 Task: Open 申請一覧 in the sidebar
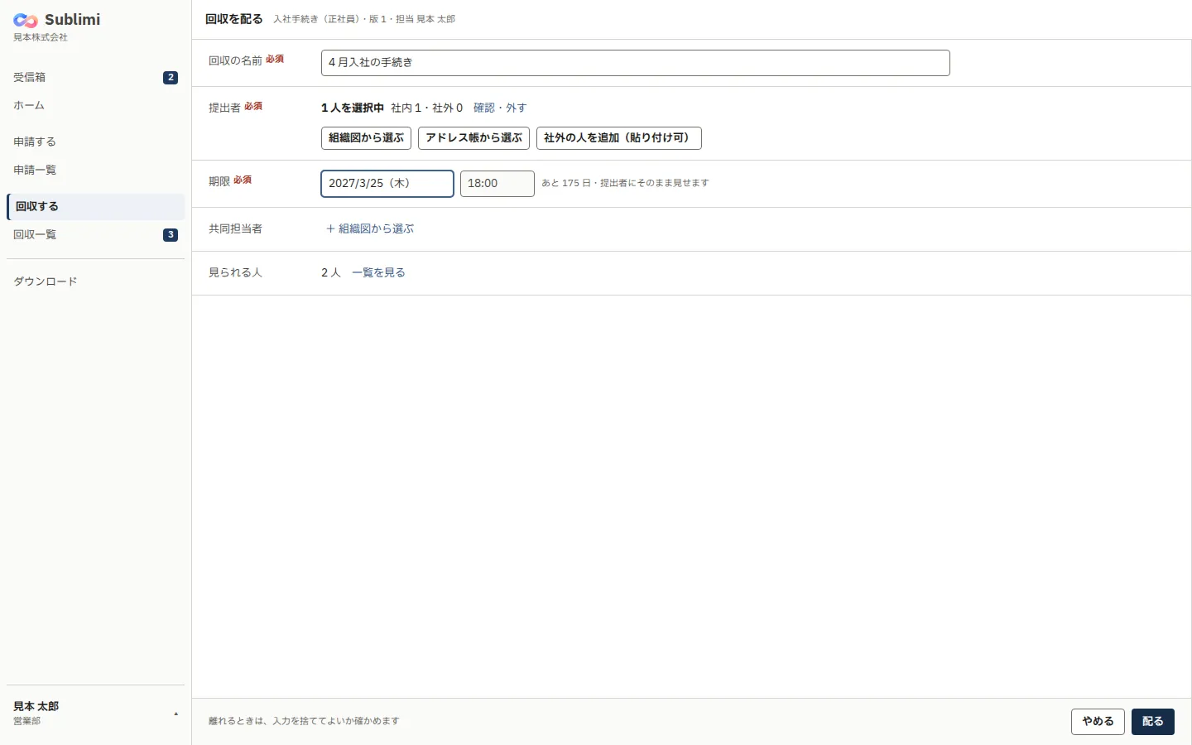click(95, 170)
